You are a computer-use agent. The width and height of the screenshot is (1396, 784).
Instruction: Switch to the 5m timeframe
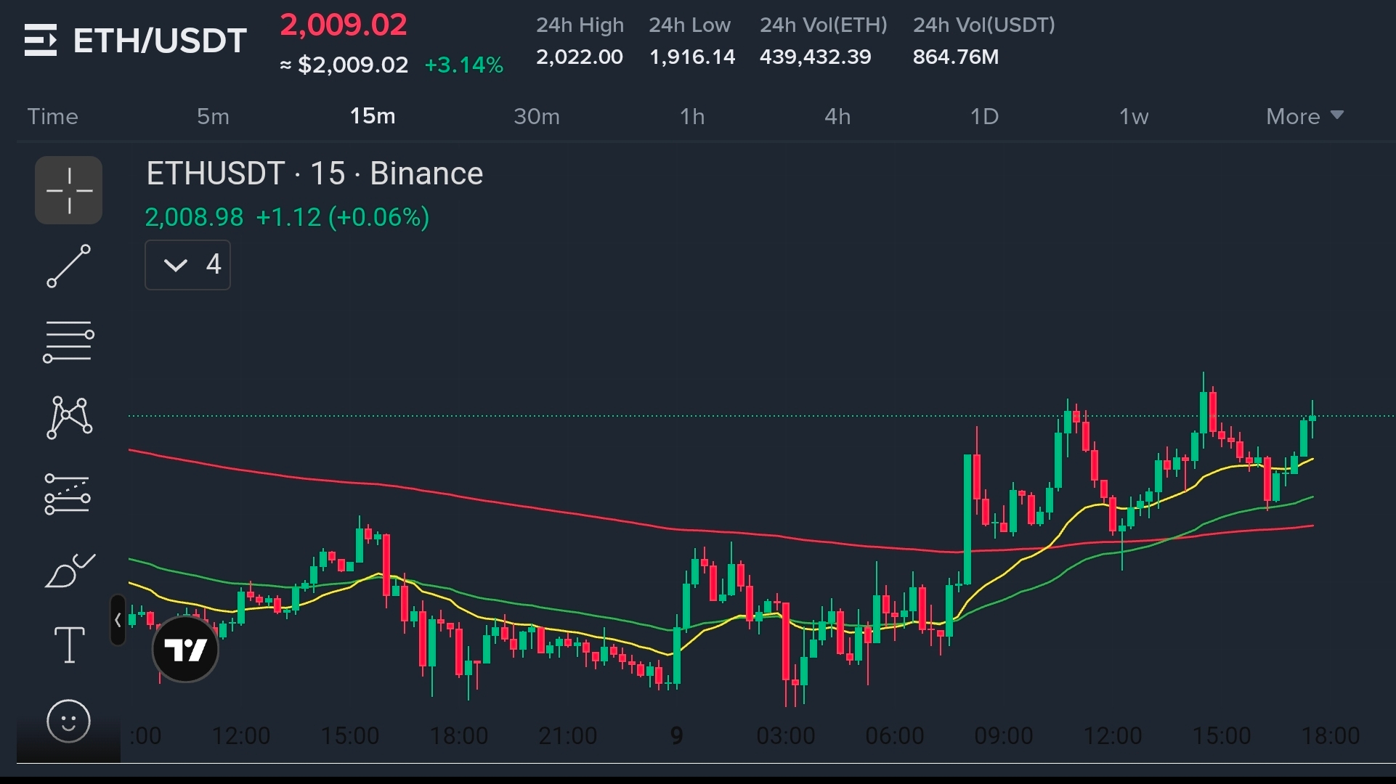(213, 116)
